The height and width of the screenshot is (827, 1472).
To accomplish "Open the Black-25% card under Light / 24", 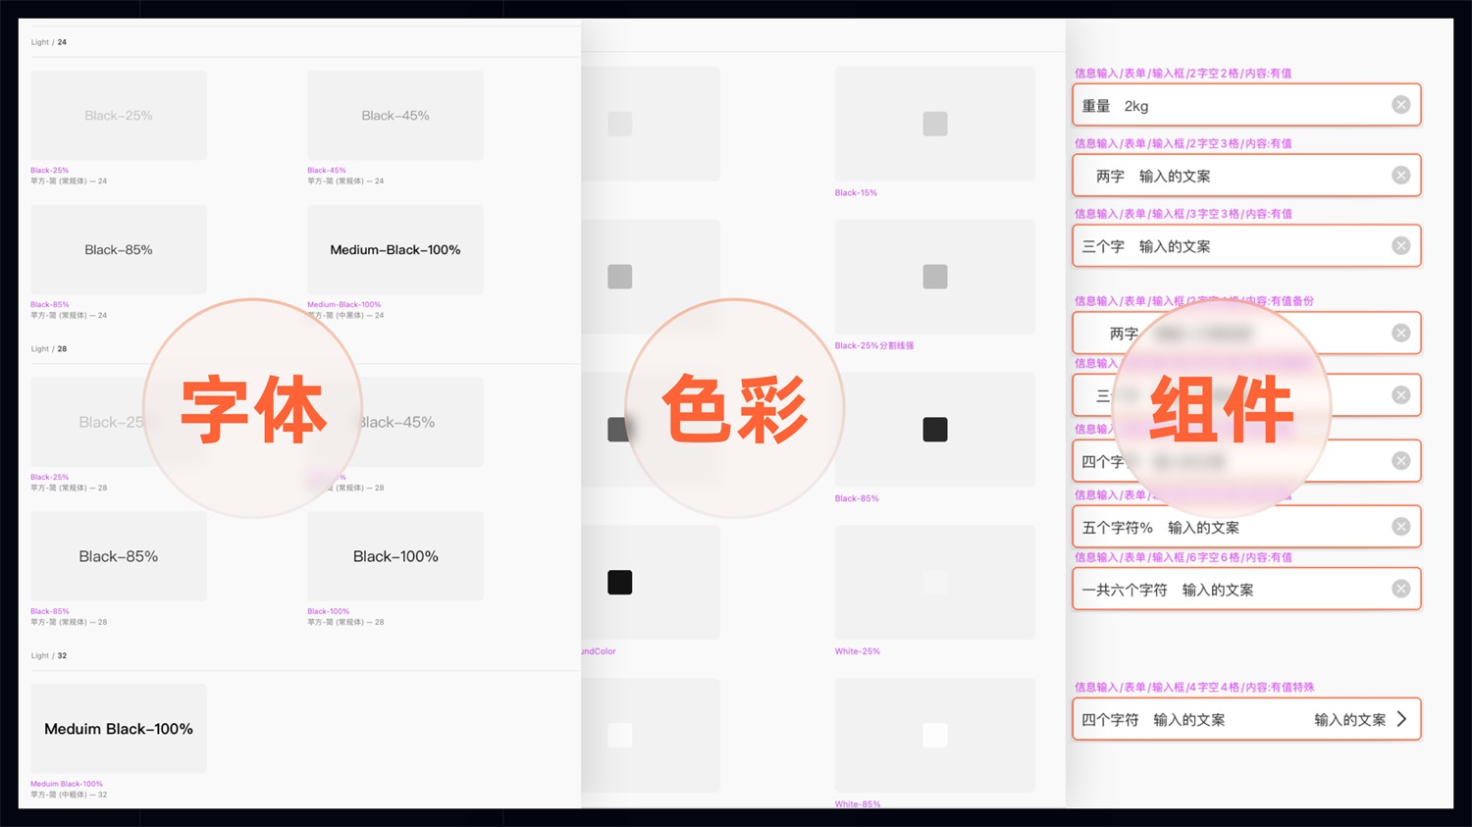I will click(x=119, y=115).
